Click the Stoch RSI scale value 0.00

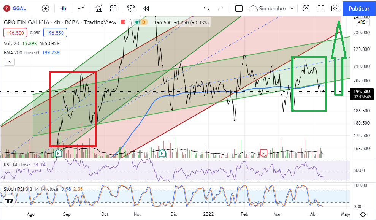coord(358,207)
